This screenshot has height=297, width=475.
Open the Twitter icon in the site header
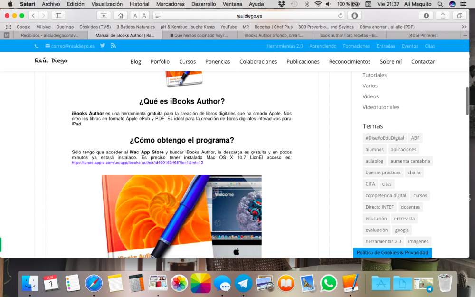103,46
